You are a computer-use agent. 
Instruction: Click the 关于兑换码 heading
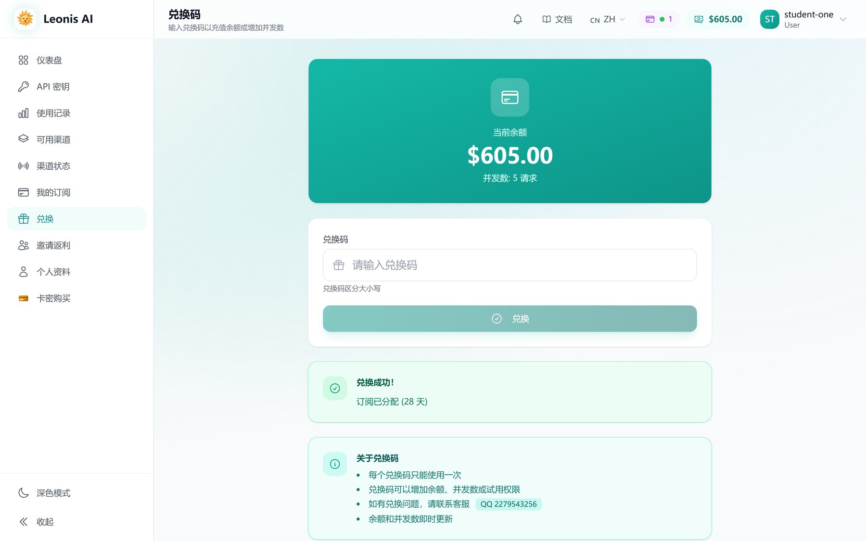tap(377, 458)
